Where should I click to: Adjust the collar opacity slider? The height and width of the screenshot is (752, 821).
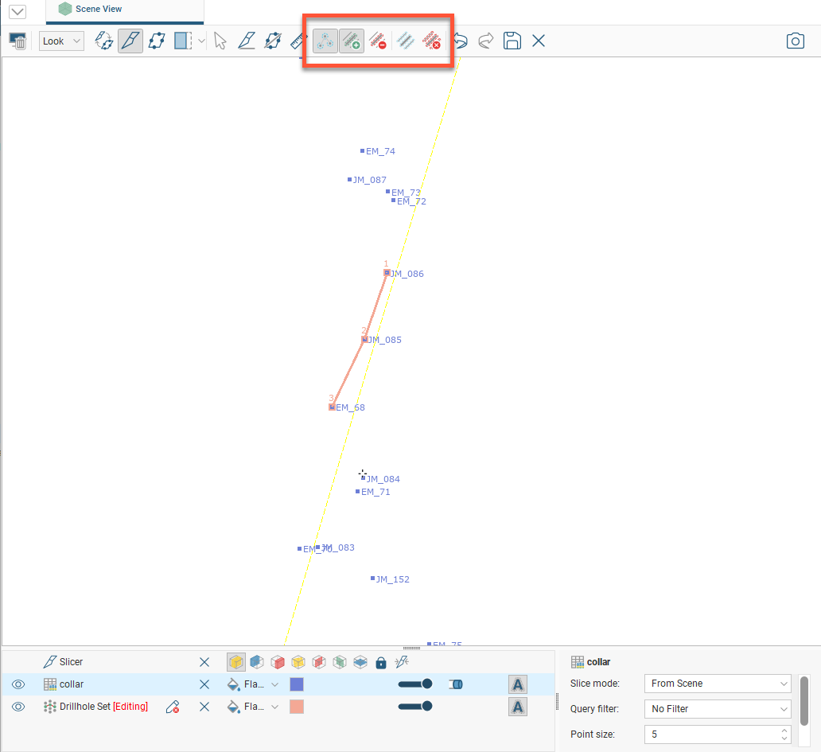click(x=414, y=684)
